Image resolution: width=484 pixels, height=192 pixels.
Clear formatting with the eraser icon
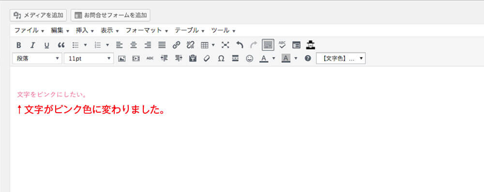point(207,59)
